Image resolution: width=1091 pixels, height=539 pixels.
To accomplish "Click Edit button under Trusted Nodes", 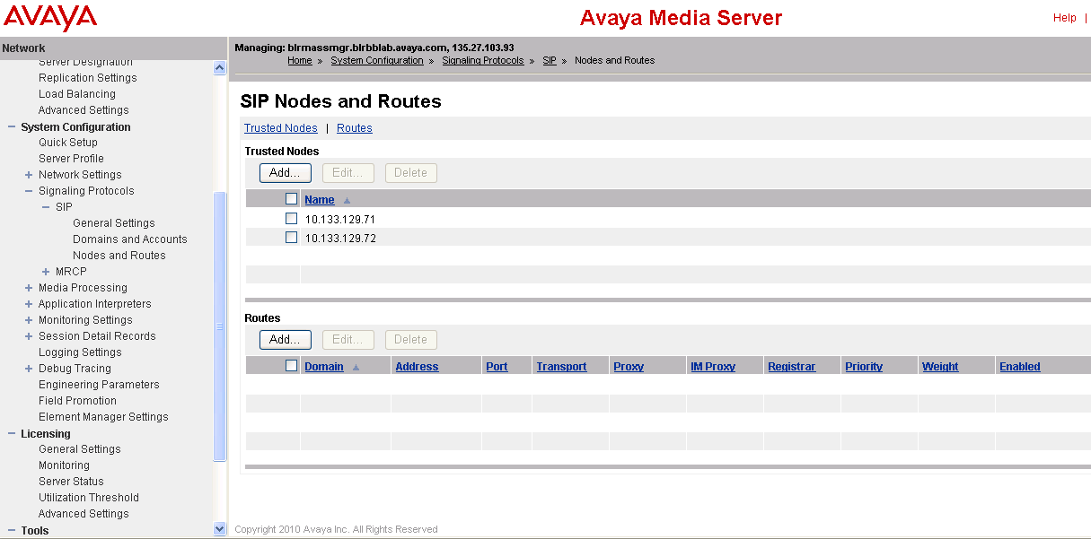I will click(348, 173).
